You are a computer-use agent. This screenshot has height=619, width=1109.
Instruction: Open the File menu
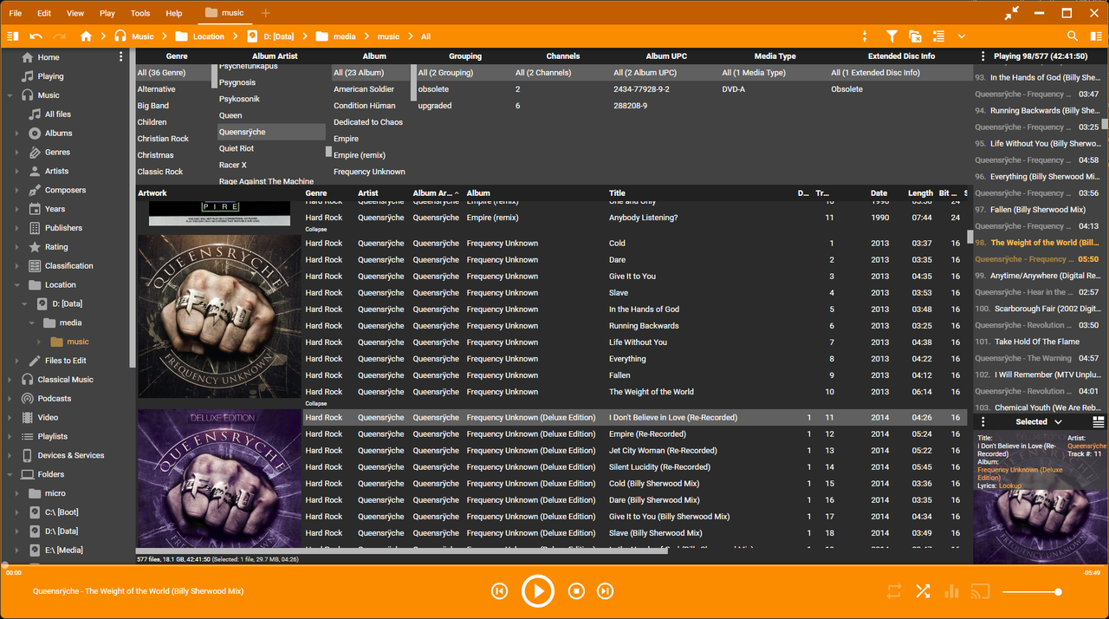16,13
